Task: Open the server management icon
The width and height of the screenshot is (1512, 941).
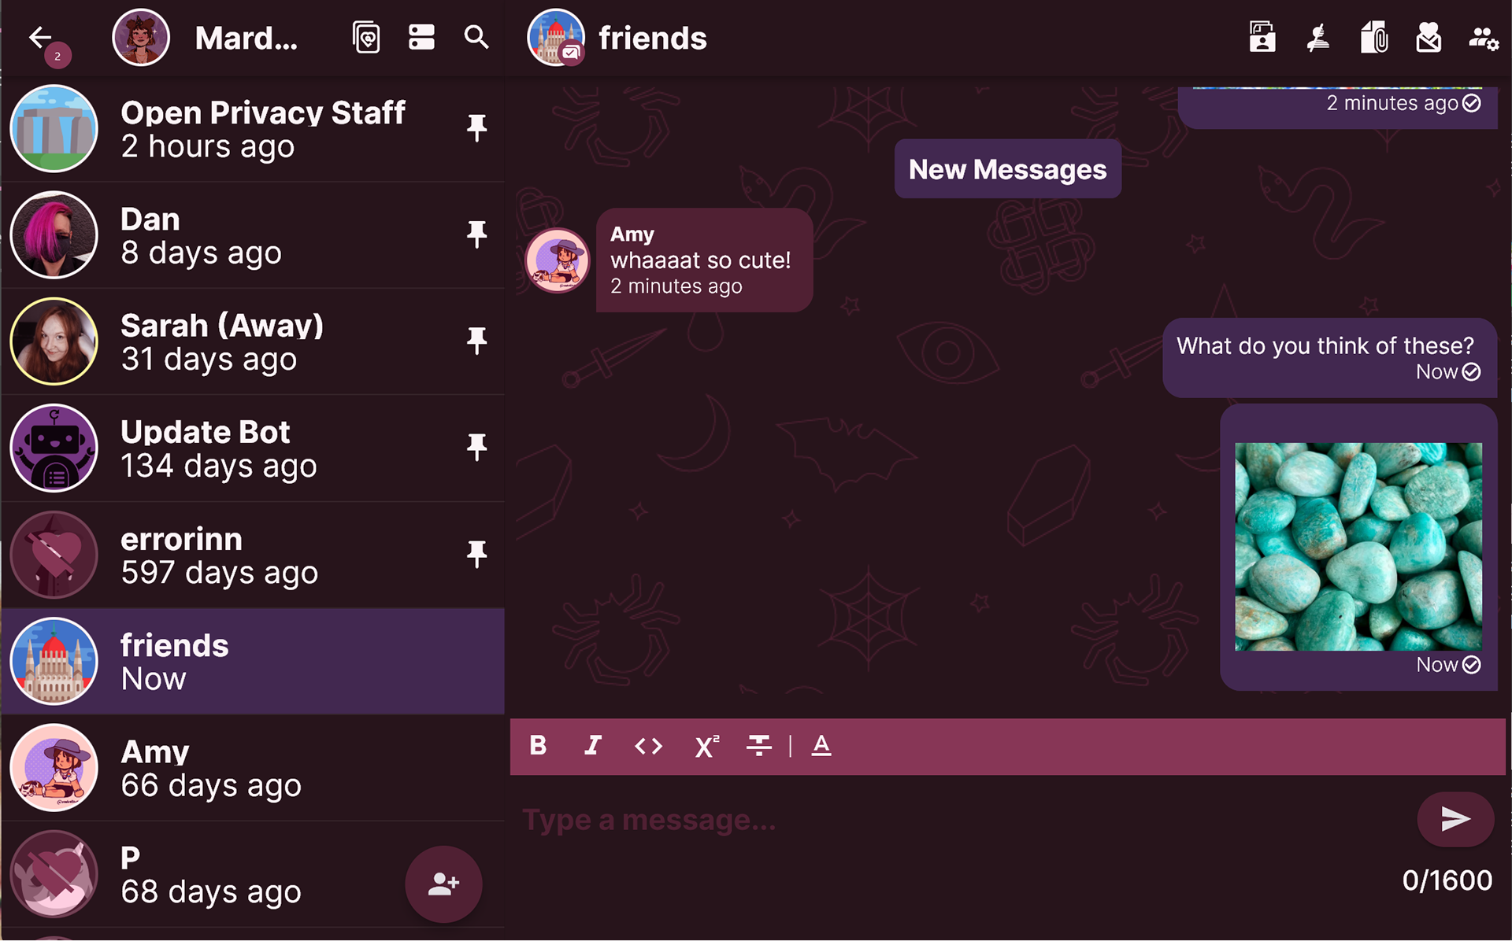Action: (421, 37)
